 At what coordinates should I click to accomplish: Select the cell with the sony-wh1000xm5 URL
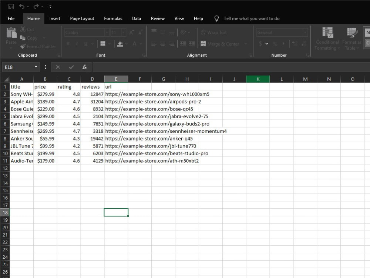pos(116,94)
